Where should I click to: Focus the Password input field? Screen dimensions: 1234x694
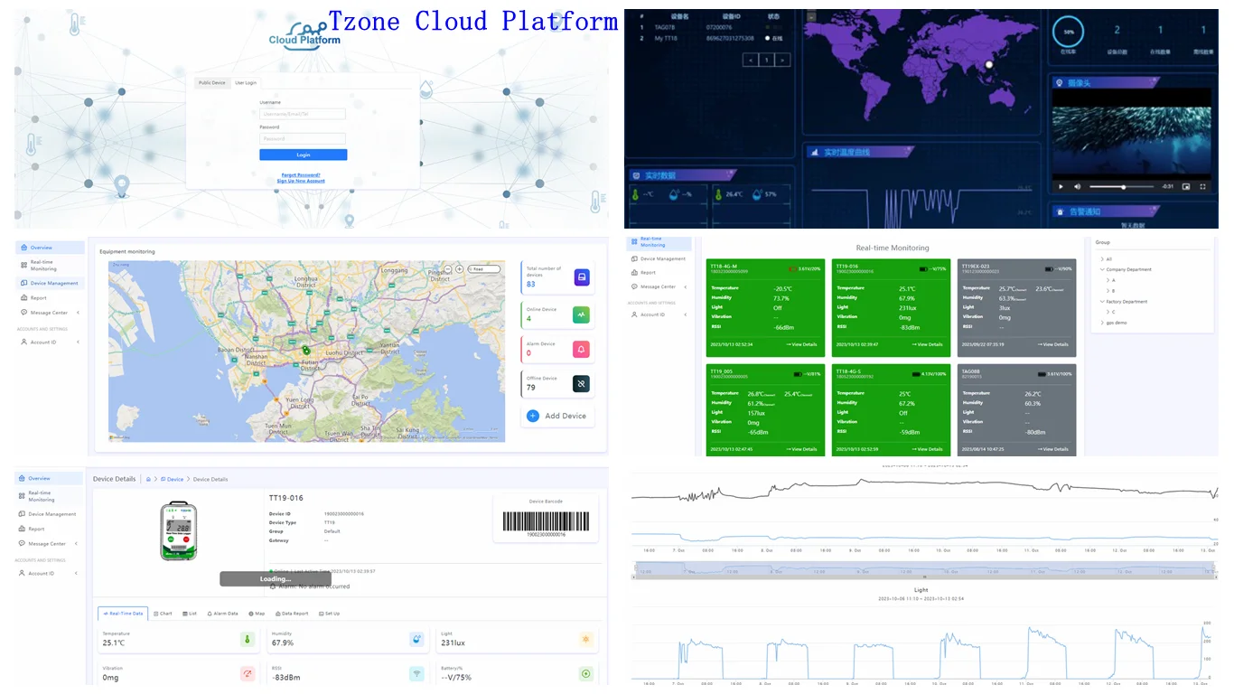tap(303, 139)
